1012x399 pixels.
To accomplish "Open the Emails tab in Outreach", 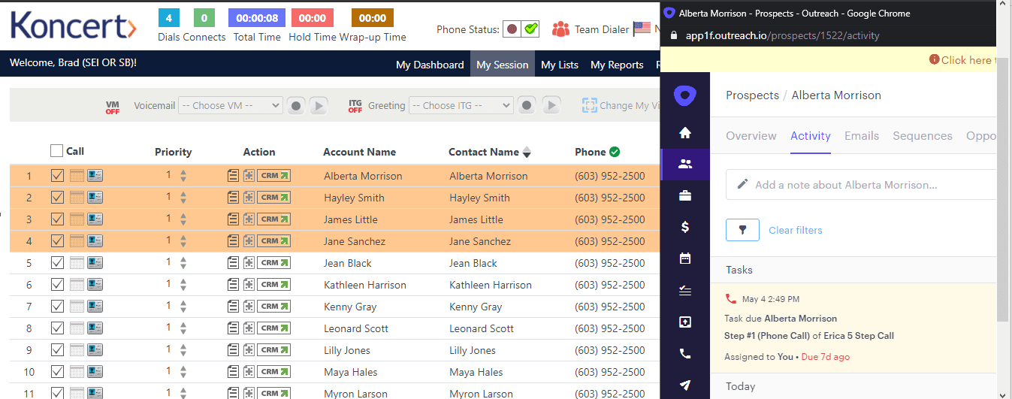I will (x=861, y=136).
